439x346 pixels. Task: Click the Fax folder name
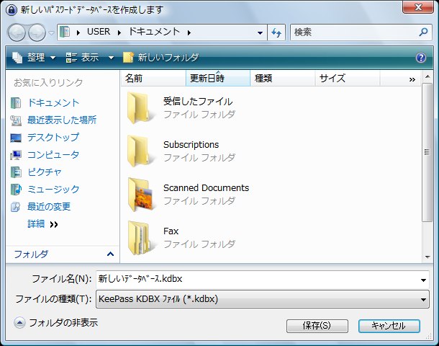[171, 231]
